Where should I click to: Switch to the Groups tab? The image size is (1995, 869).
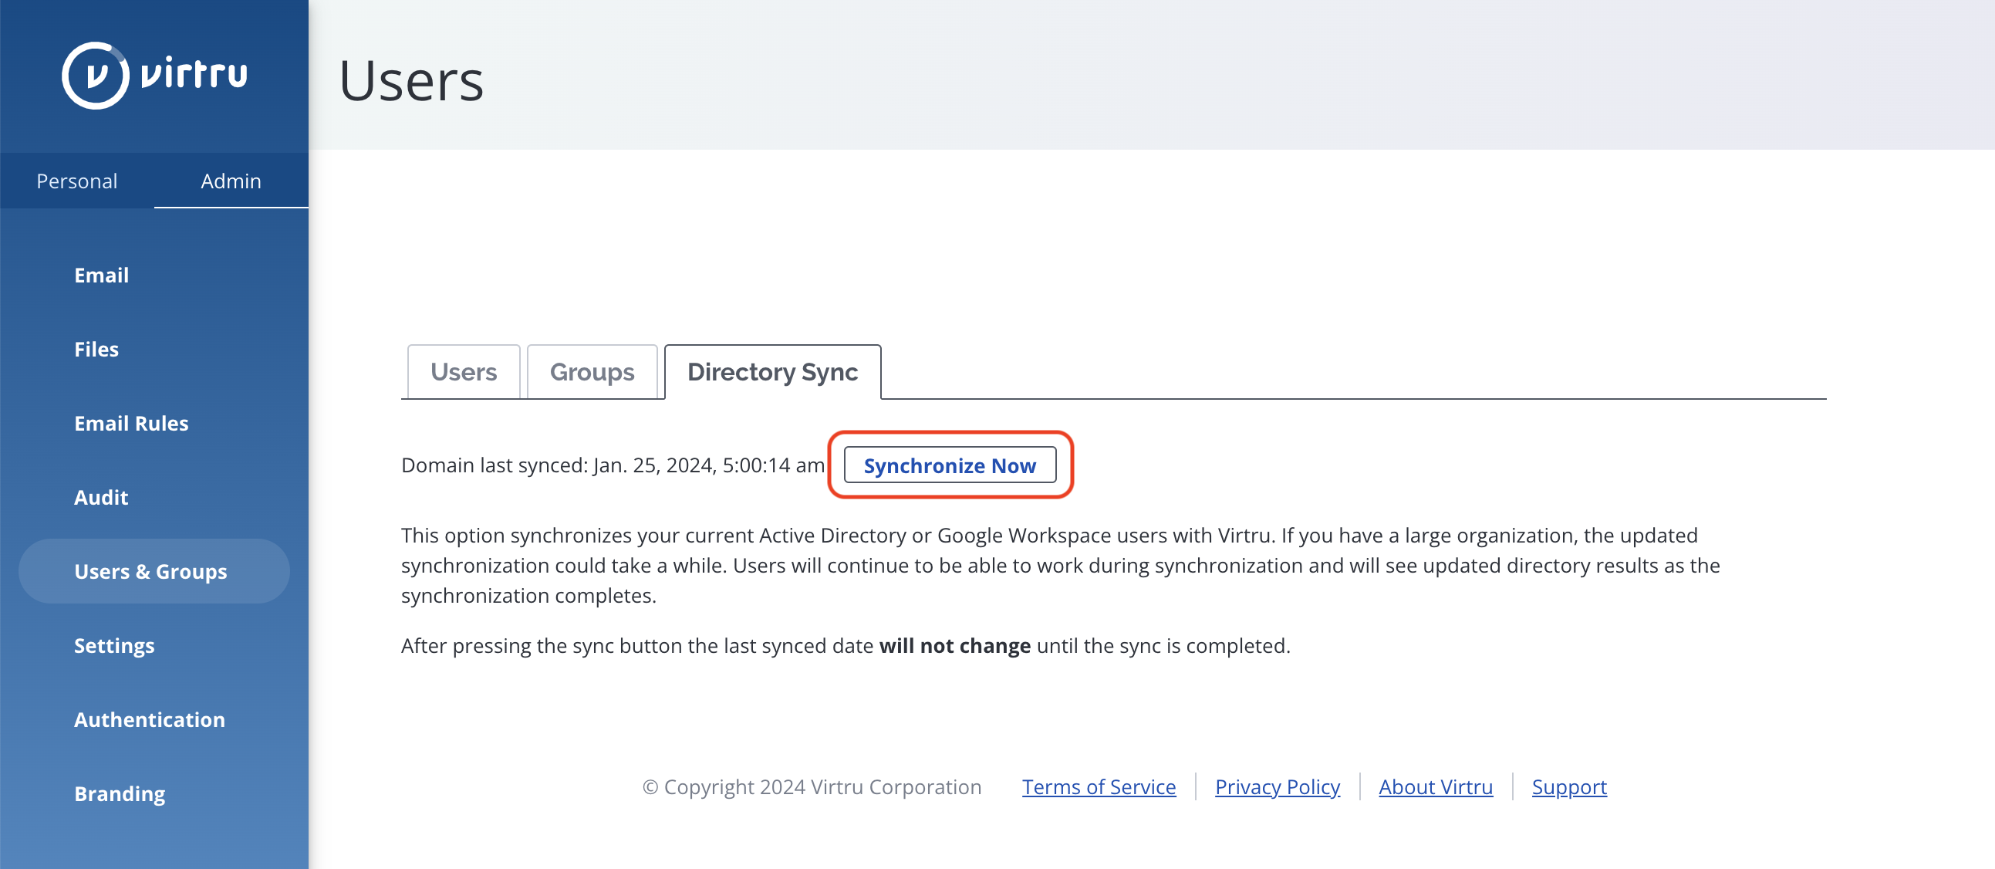(592, 372)
